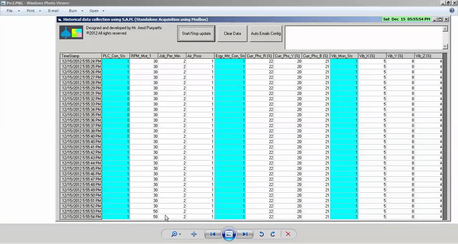458x244 pixels.
Task: Click the S.A.M. application logo image
Action: pyautogui.click(x=71, y=33)
